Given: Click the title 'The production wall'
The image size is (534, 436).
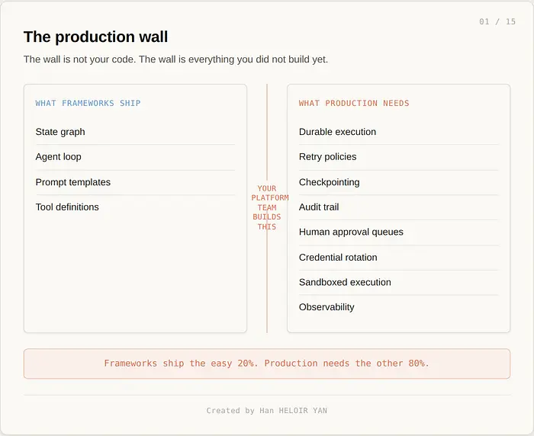Looking at the screenshot, I should (x=95, y=37).
